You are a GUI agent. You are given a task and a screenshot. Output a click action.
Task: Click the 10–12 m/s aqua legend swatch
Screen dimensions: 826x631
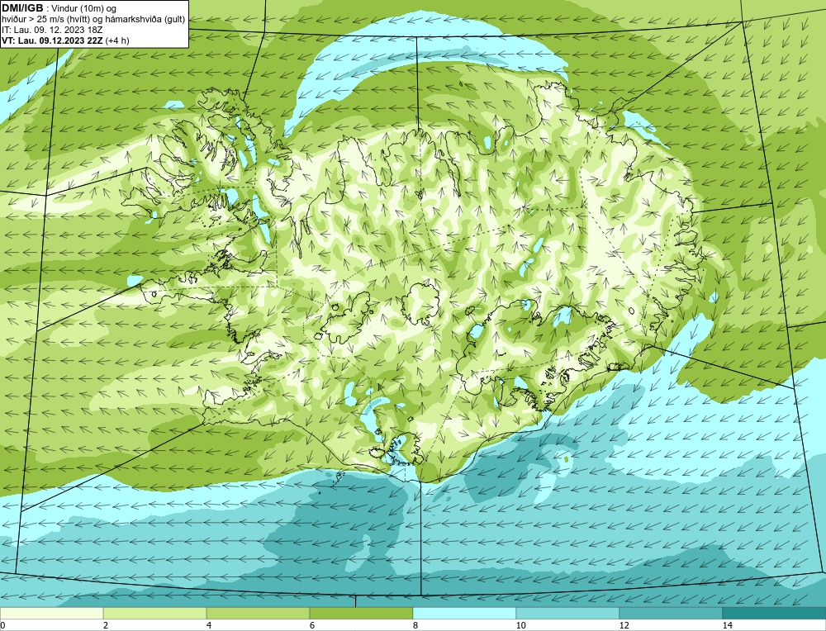pyautogui.click(x=567, y=613)
